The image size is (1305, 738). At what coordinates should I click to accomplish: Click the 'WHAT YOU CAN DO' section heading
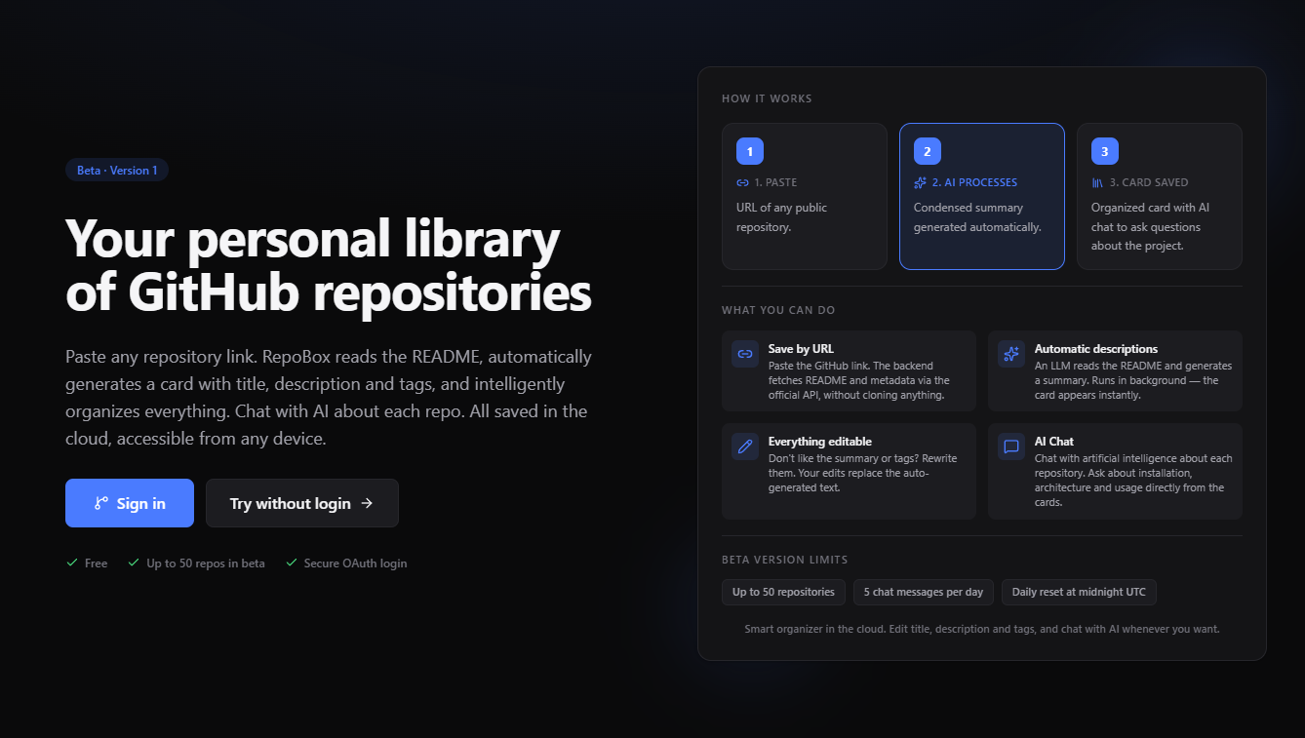pyautogui.click(x=778, y=310)
